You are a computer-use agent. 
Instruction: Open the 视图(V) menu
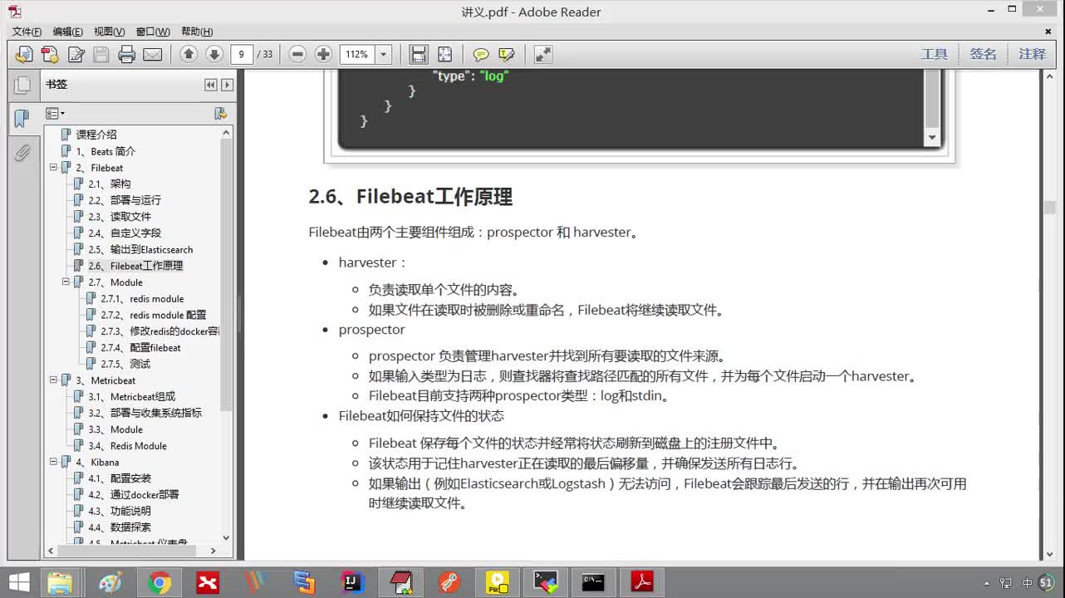pos(109,32)
